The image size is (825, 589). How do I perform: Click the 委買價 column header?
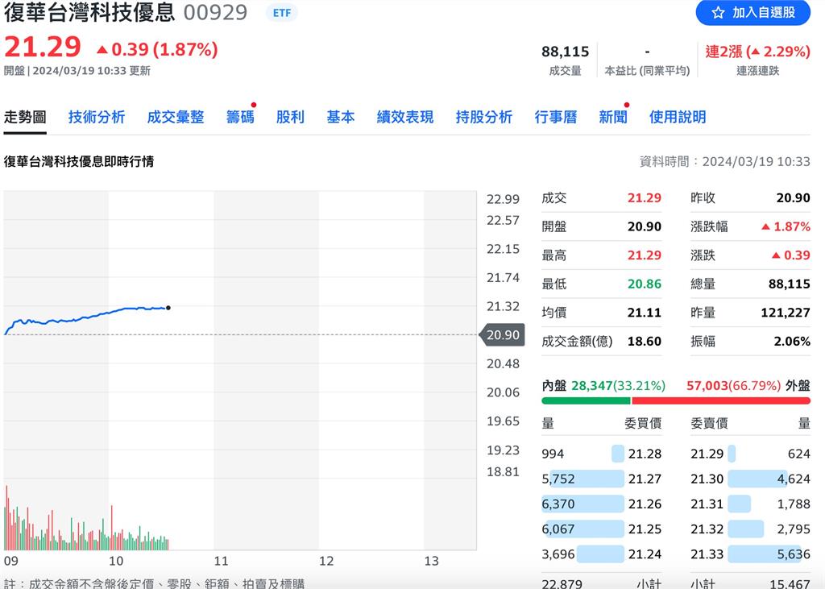pyautogui.click(x=642, y=423)
